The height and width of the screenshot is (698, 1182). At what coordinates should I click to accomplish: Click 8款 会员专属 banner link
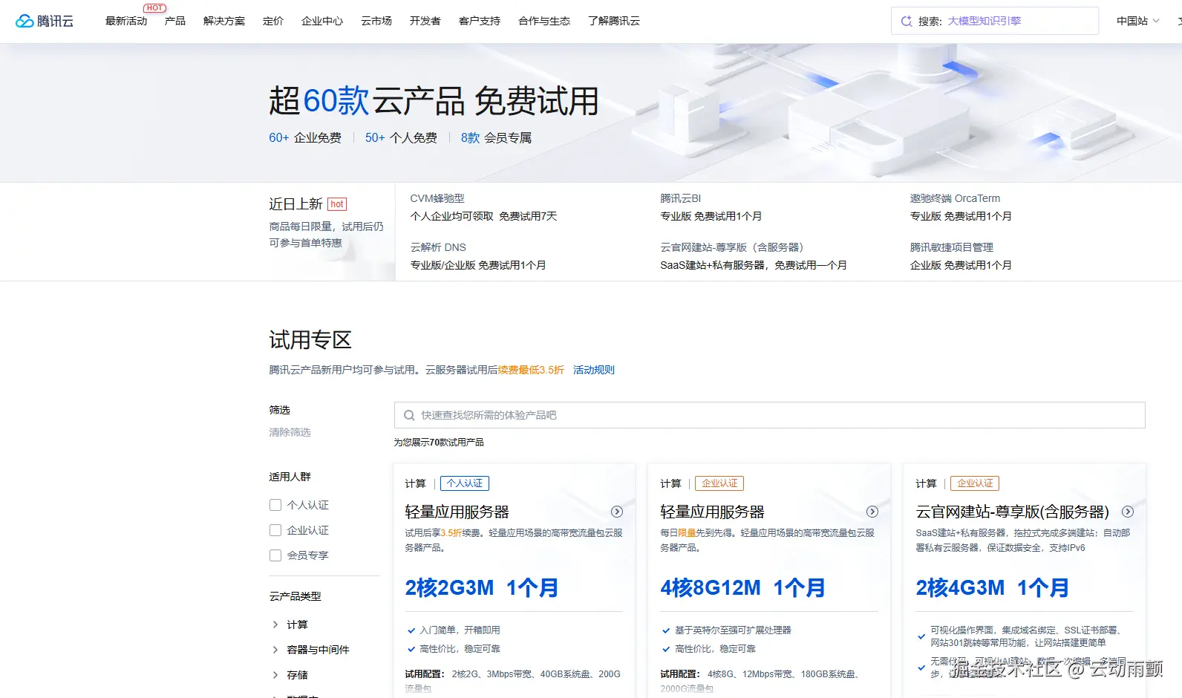click(x=496, y=137)
